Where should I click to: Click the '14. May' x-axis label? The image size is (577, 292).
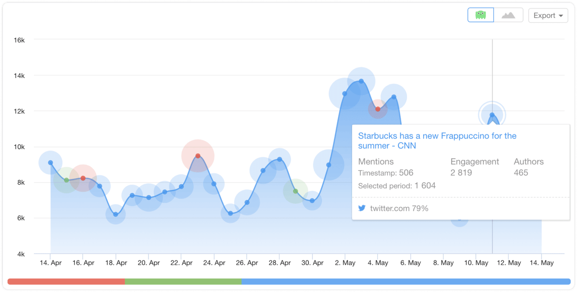tap(541, 263)
